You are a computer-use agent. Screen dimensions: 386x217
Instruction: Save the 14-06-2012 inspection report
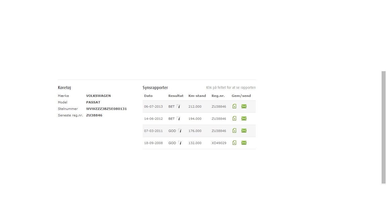point(234,118)
